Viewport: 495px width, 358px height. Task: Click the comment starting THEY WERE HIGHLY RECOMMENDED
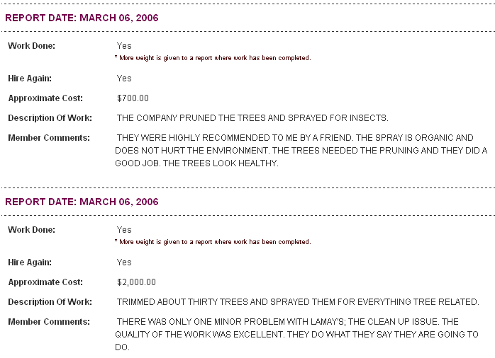301,151
